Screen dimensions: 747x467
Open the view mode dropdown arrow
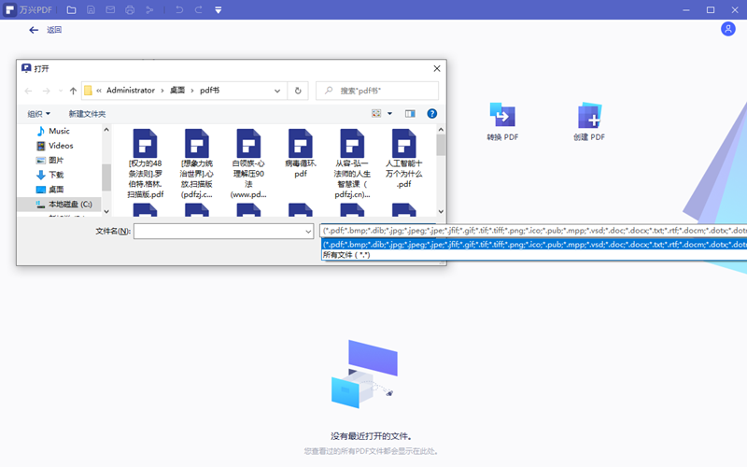[389, 114]
